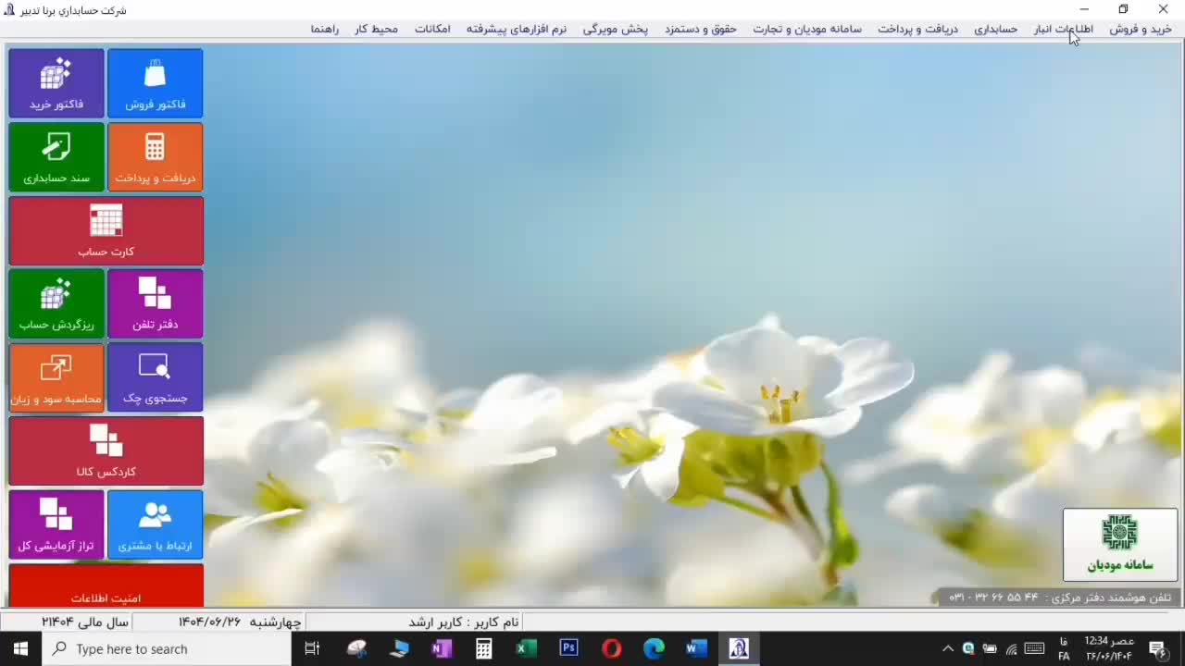
Task: Open the کاردکس کالا (Item Kardex) tile
Action: [106, 450]
